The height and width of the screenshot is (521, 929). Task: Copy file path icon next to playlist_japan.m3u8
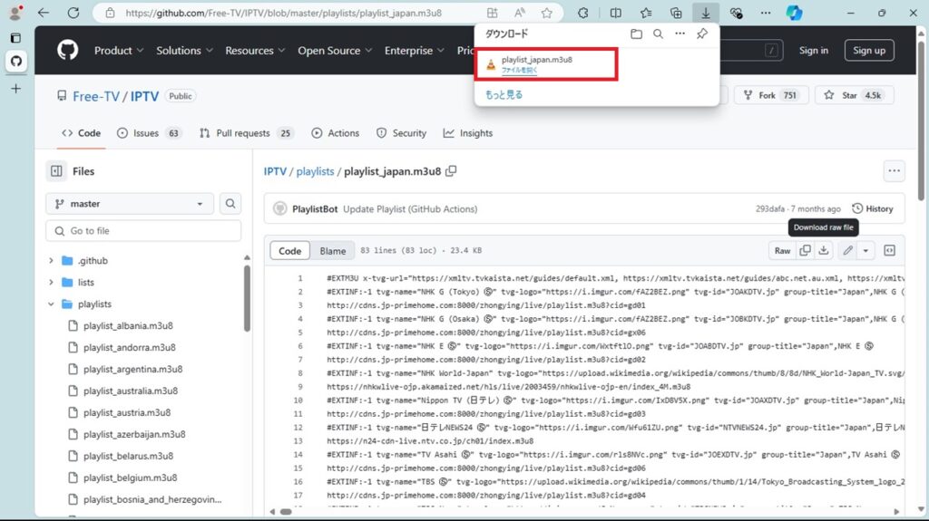[x=451, y=171]
